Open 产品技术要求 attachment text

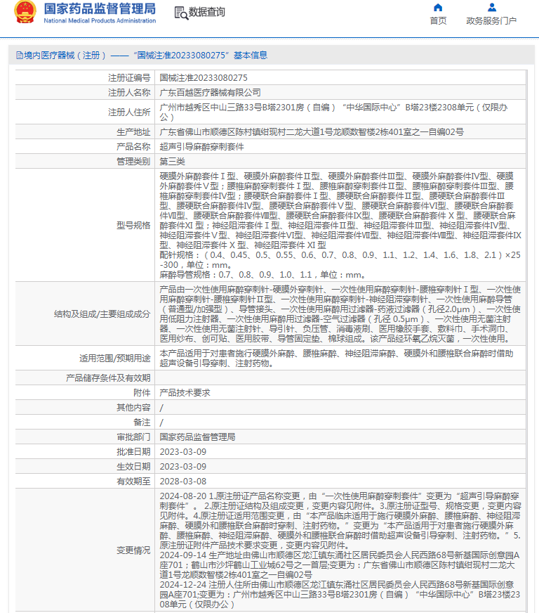tap(185, 393)
